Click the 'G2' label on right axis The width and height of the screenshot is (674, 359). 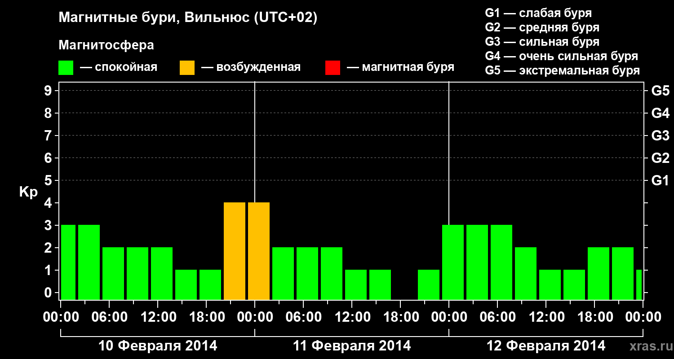(660, 158)
